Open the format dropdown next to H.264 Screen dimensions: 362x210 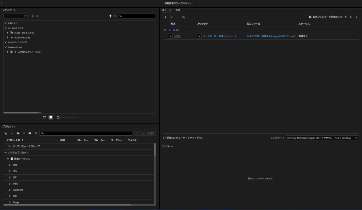(170, 36)
